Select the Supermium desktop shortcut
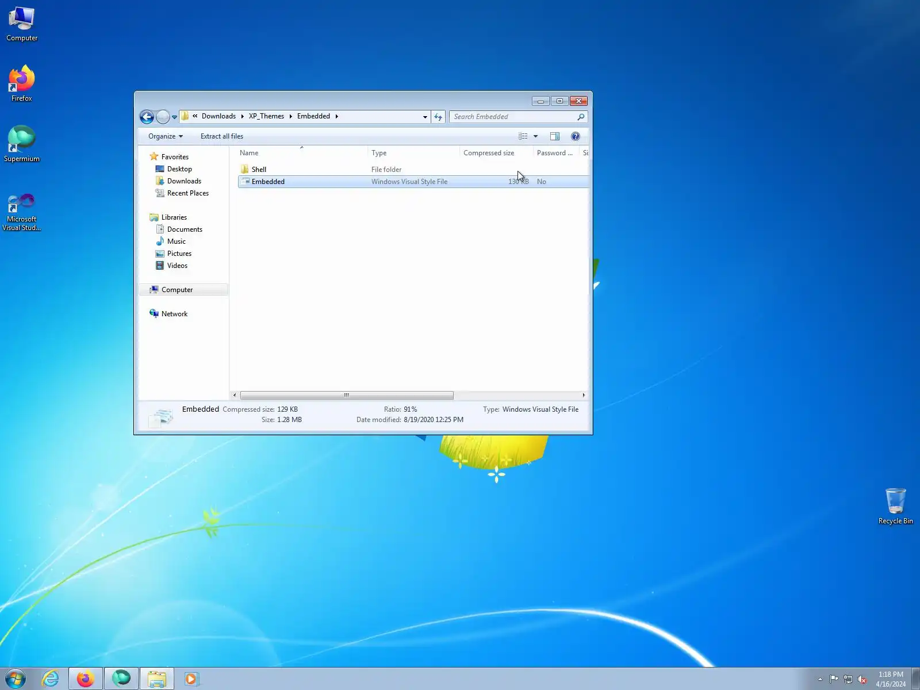 click(x=22, y=144)
